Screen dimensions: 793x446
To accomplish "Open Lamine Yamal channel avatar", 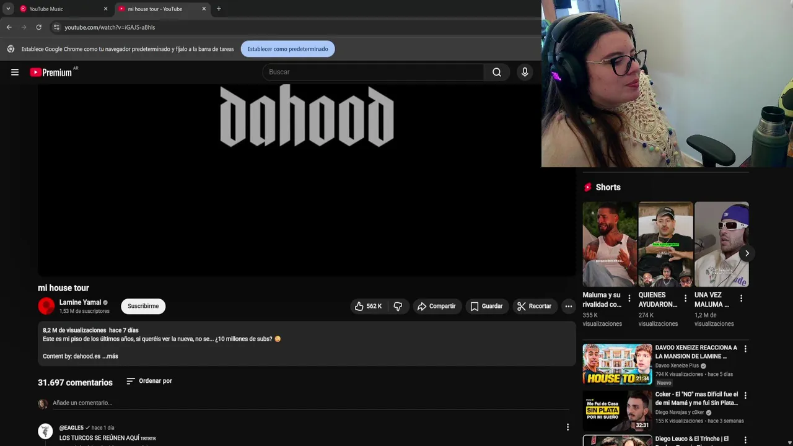I will (46, 306).
